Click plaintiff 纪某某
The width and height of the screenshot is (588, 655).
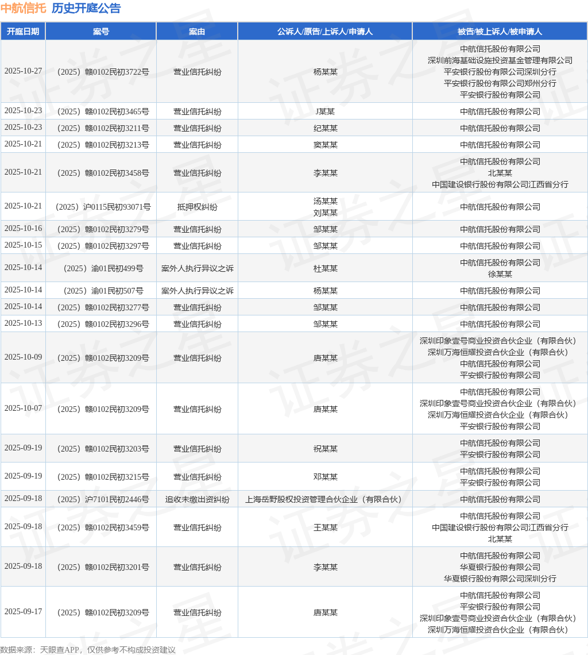[326, 128]
